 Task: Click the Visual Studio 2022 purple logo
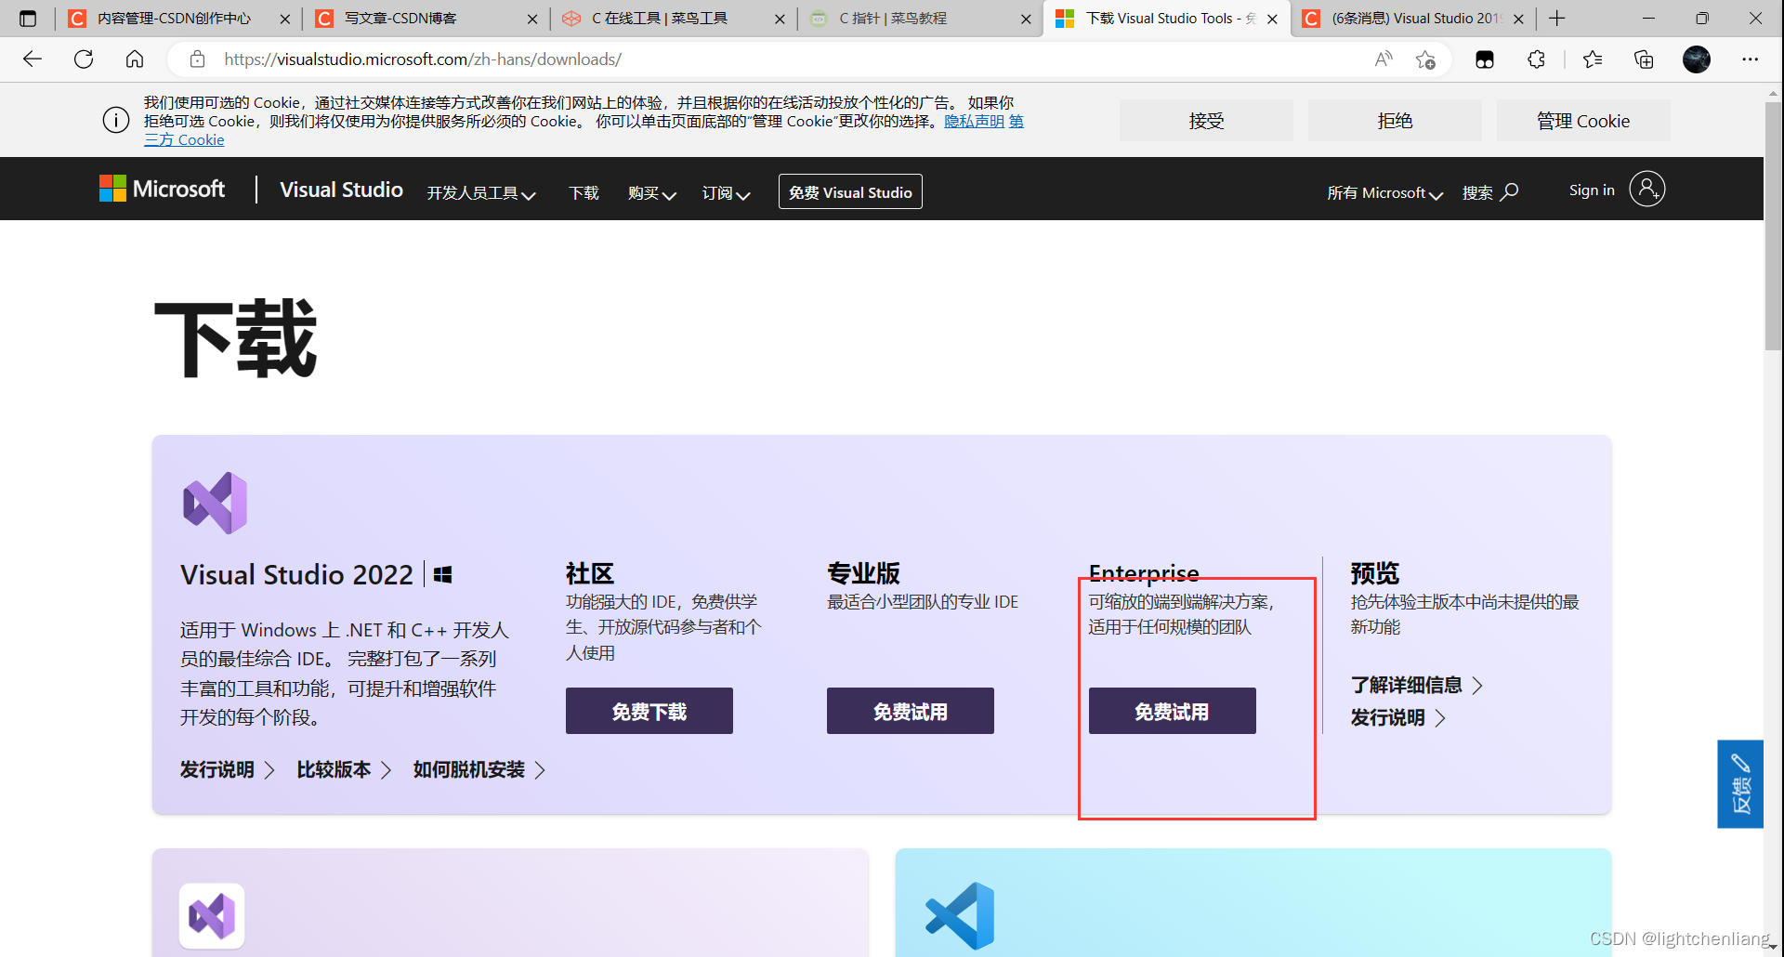tap(216, 503)
